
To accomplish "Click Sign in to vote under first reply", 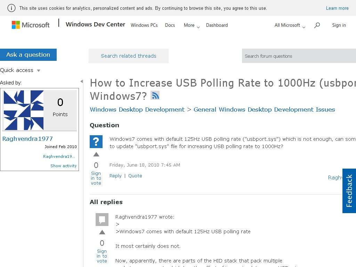I will pos(102,256).
